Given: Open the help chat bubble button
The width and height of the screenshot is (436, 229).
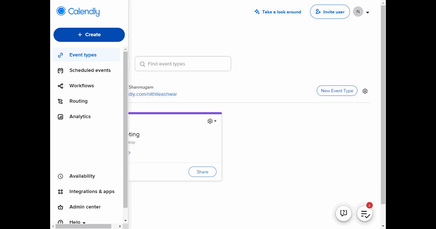Looking at the screenshot, I should 343,213.
